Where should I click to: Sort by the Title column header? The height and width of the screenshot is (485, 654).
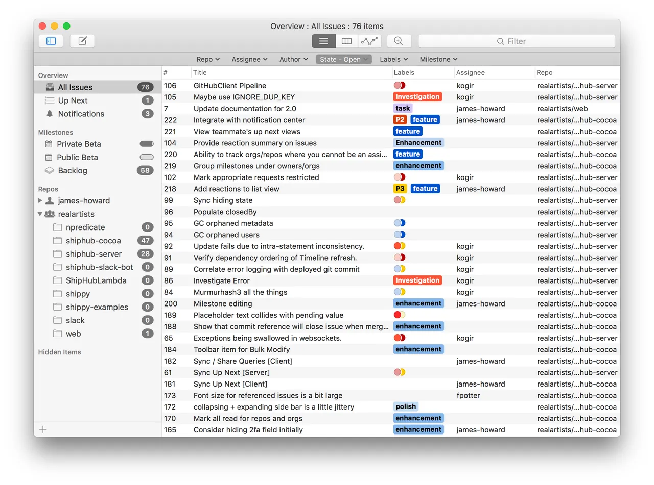[291, 72]
